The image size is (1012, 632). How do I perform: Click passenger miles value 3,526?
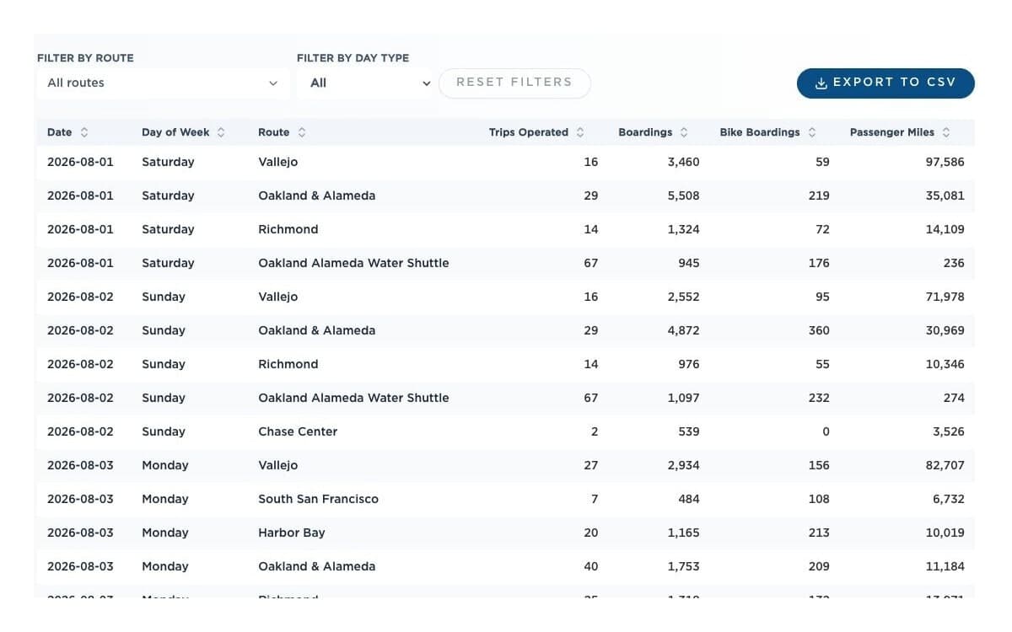pyautogui.click(x=948, y=431)
